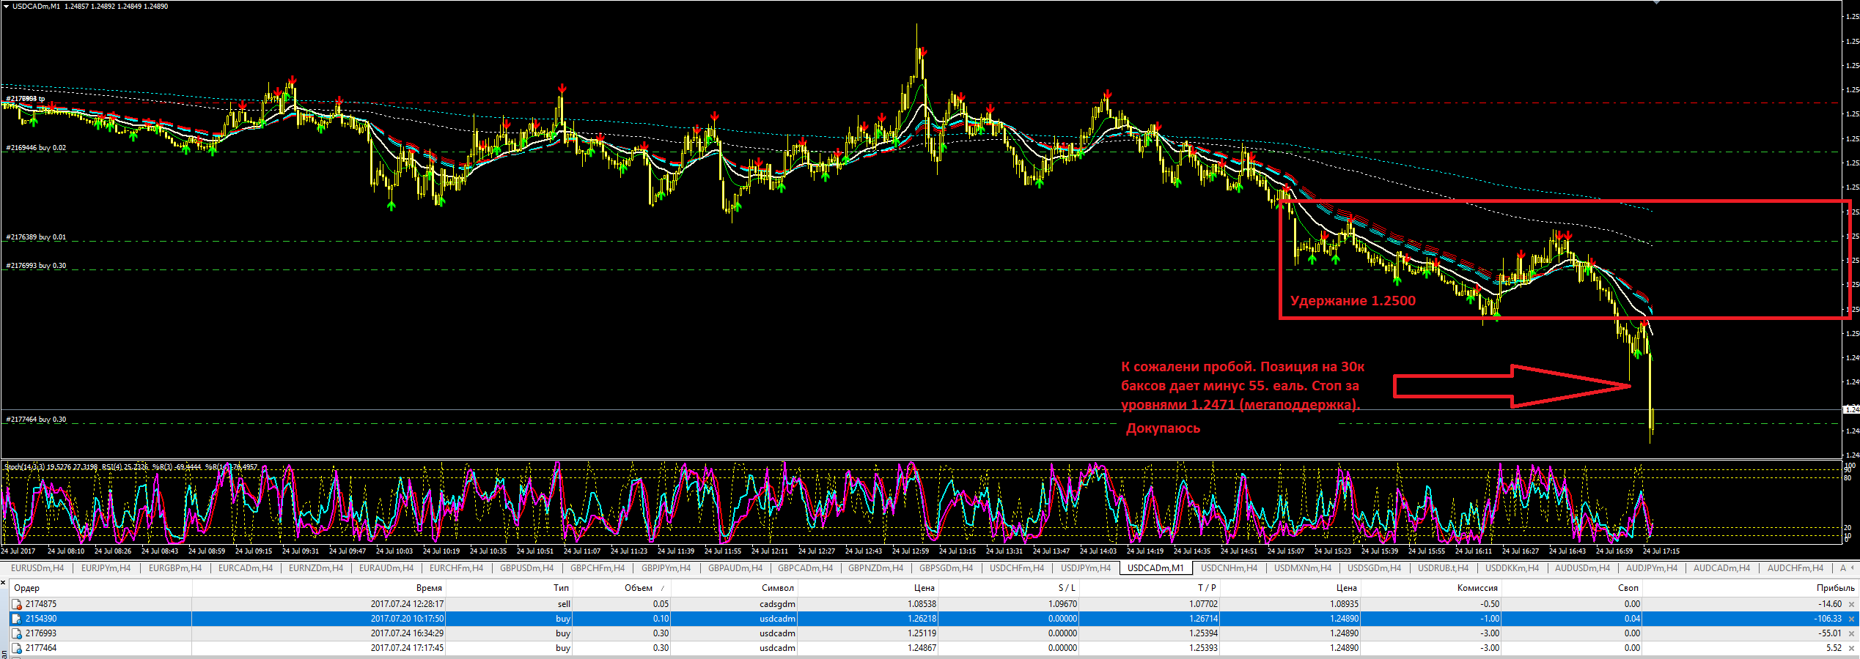Image resolution: width=1860 pixels, height=659 pixels.
Task: Switch to the EURJPYm,H4 chart tab
Action: [106, 568]
